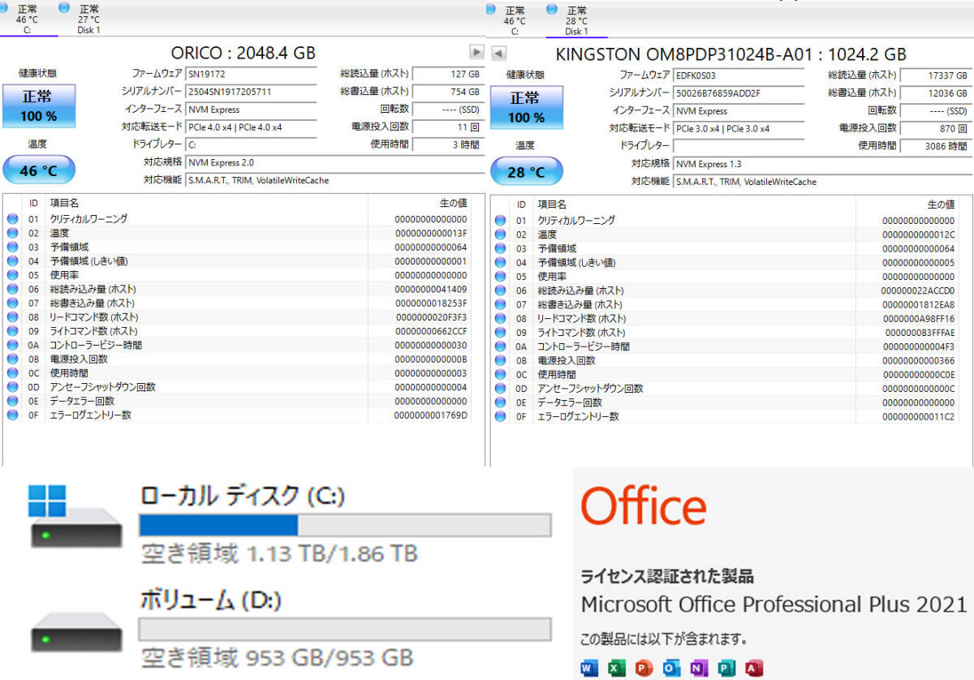This screenshot has width=974, height=680.
Task: Switch to Disk 1 tab in ORICO window
Action: pos(88,19)
